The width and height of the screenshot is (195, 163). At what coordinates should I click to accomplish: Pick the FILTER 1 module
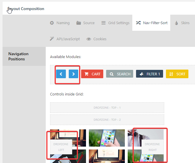click(150, 74)
